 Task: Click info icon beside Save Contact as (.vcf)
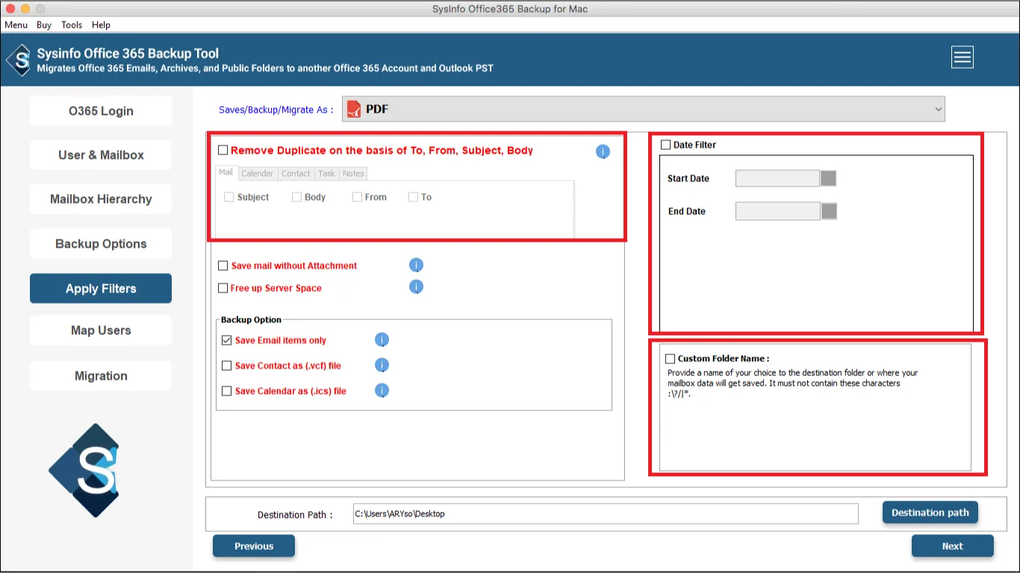coord(382,366)
